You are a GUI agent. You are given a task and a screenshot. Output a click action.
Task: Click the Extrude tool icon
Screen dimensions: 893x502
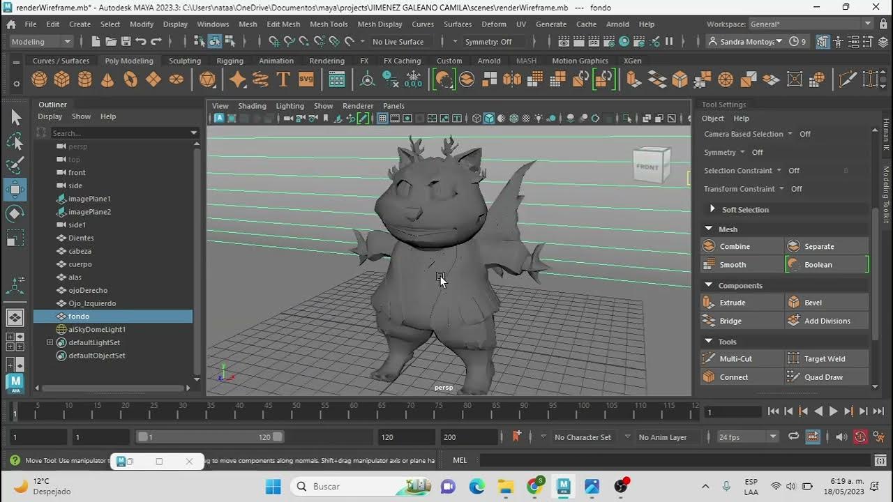point(710,303)
